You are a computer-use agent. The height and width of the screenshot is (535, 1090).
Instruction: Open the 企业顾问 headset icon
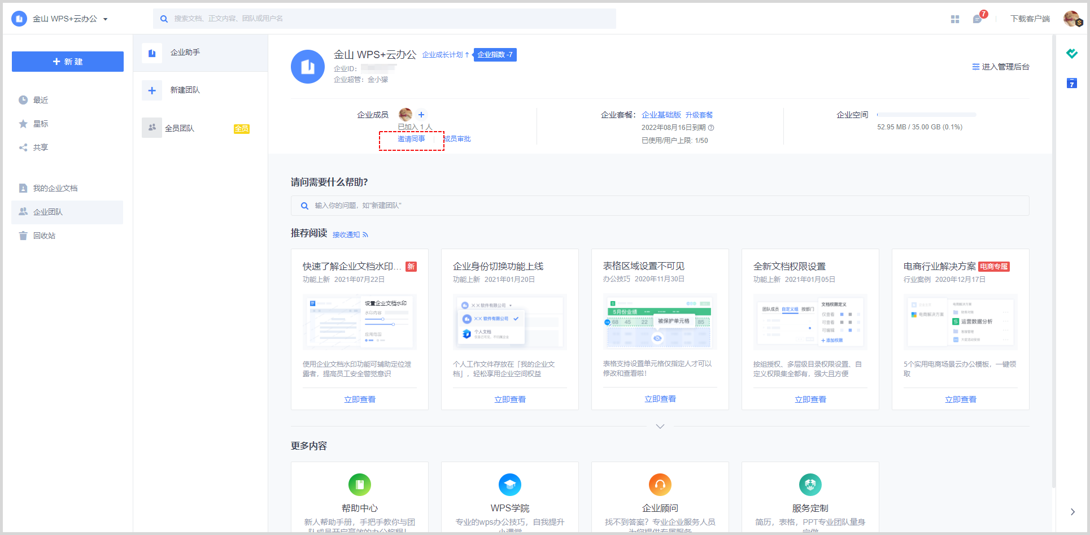click(x=660, y=485)
